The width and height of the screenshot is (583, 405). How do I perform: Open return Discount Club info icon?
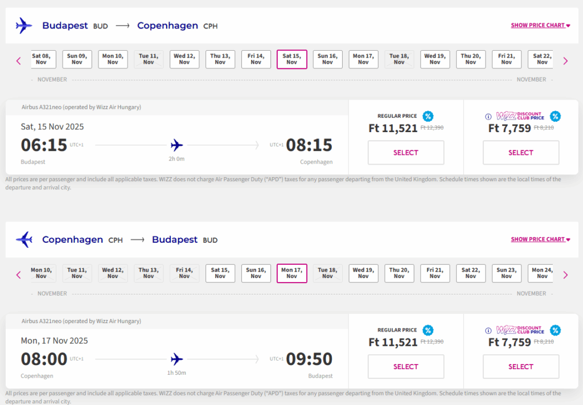488,331
